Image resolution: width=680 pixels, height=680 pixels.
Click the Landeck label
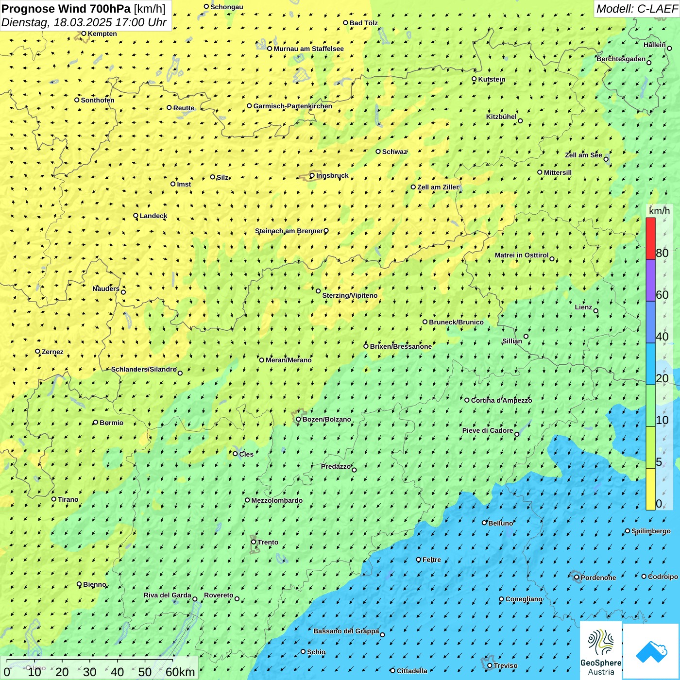pos(153,216)
